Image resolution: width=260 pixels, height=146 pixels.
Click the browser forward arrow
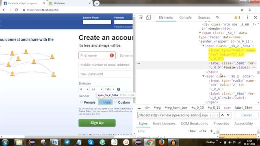tap(10, 10)
